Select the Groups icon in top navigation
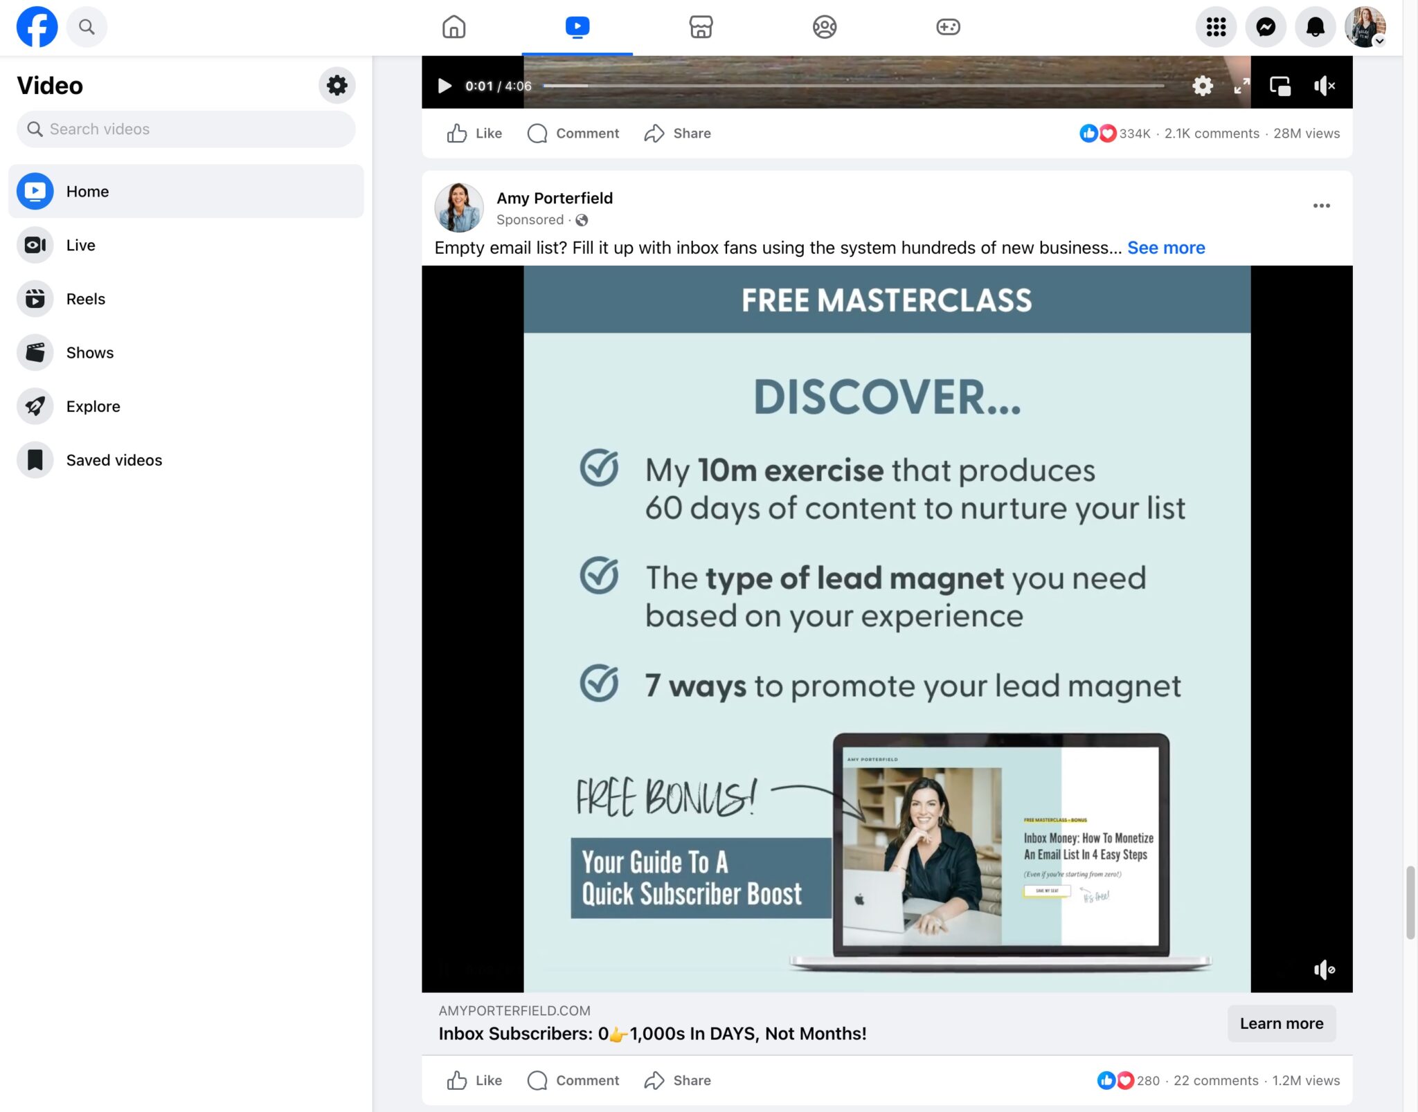Viewport: 1418px width, 1112px height. coord(825,27)
